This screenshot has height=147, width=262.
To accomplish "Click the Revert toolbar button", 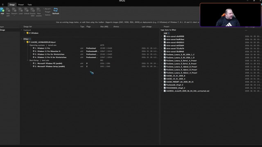I will tap(47, 9).
